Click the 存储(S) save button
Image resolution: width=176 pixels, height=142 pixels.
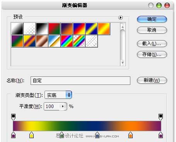pos(152,54)
